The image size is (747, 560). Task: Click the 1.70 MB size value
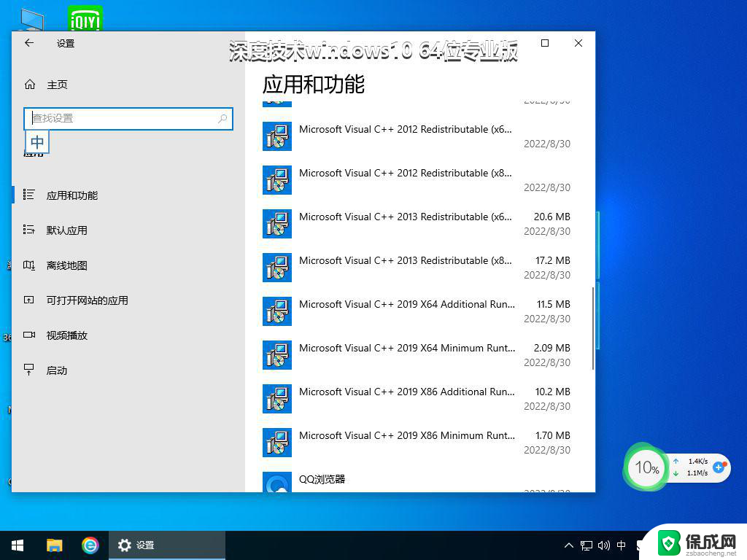(553, 436)
